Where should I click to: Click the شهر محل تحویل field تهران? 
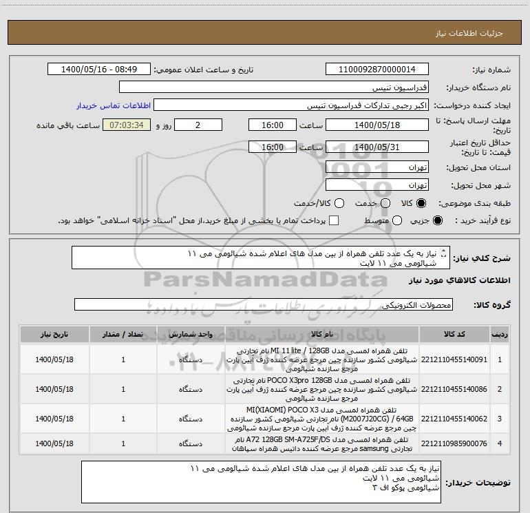click(377, 185)
